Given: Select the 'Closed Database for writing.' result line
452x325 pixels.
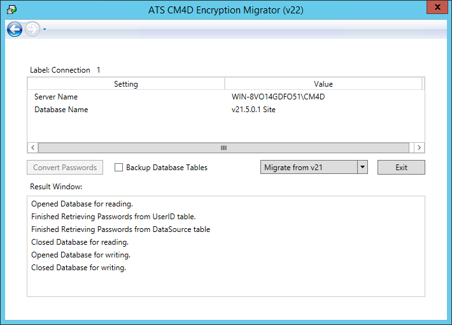Looking at the screenshot, I should [x=79, y=268].
